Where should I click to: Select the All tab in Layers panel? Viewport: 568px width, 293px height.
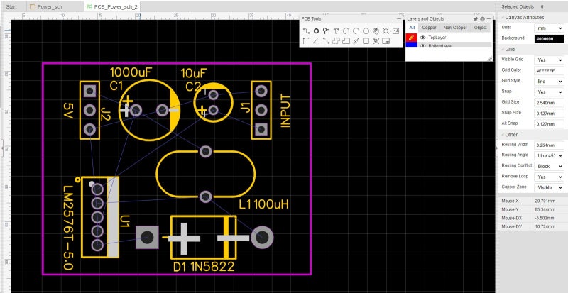[x=412, y=28]
